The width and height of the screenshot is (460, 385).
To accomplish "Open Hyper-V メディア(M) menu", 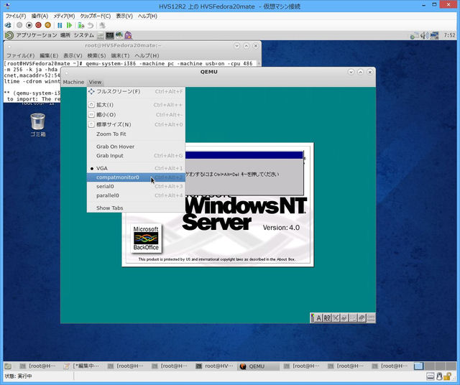I will tap(64, 16).
